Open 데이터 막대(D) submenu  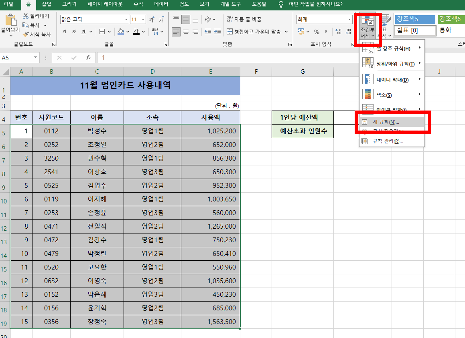tap(392, 80)
